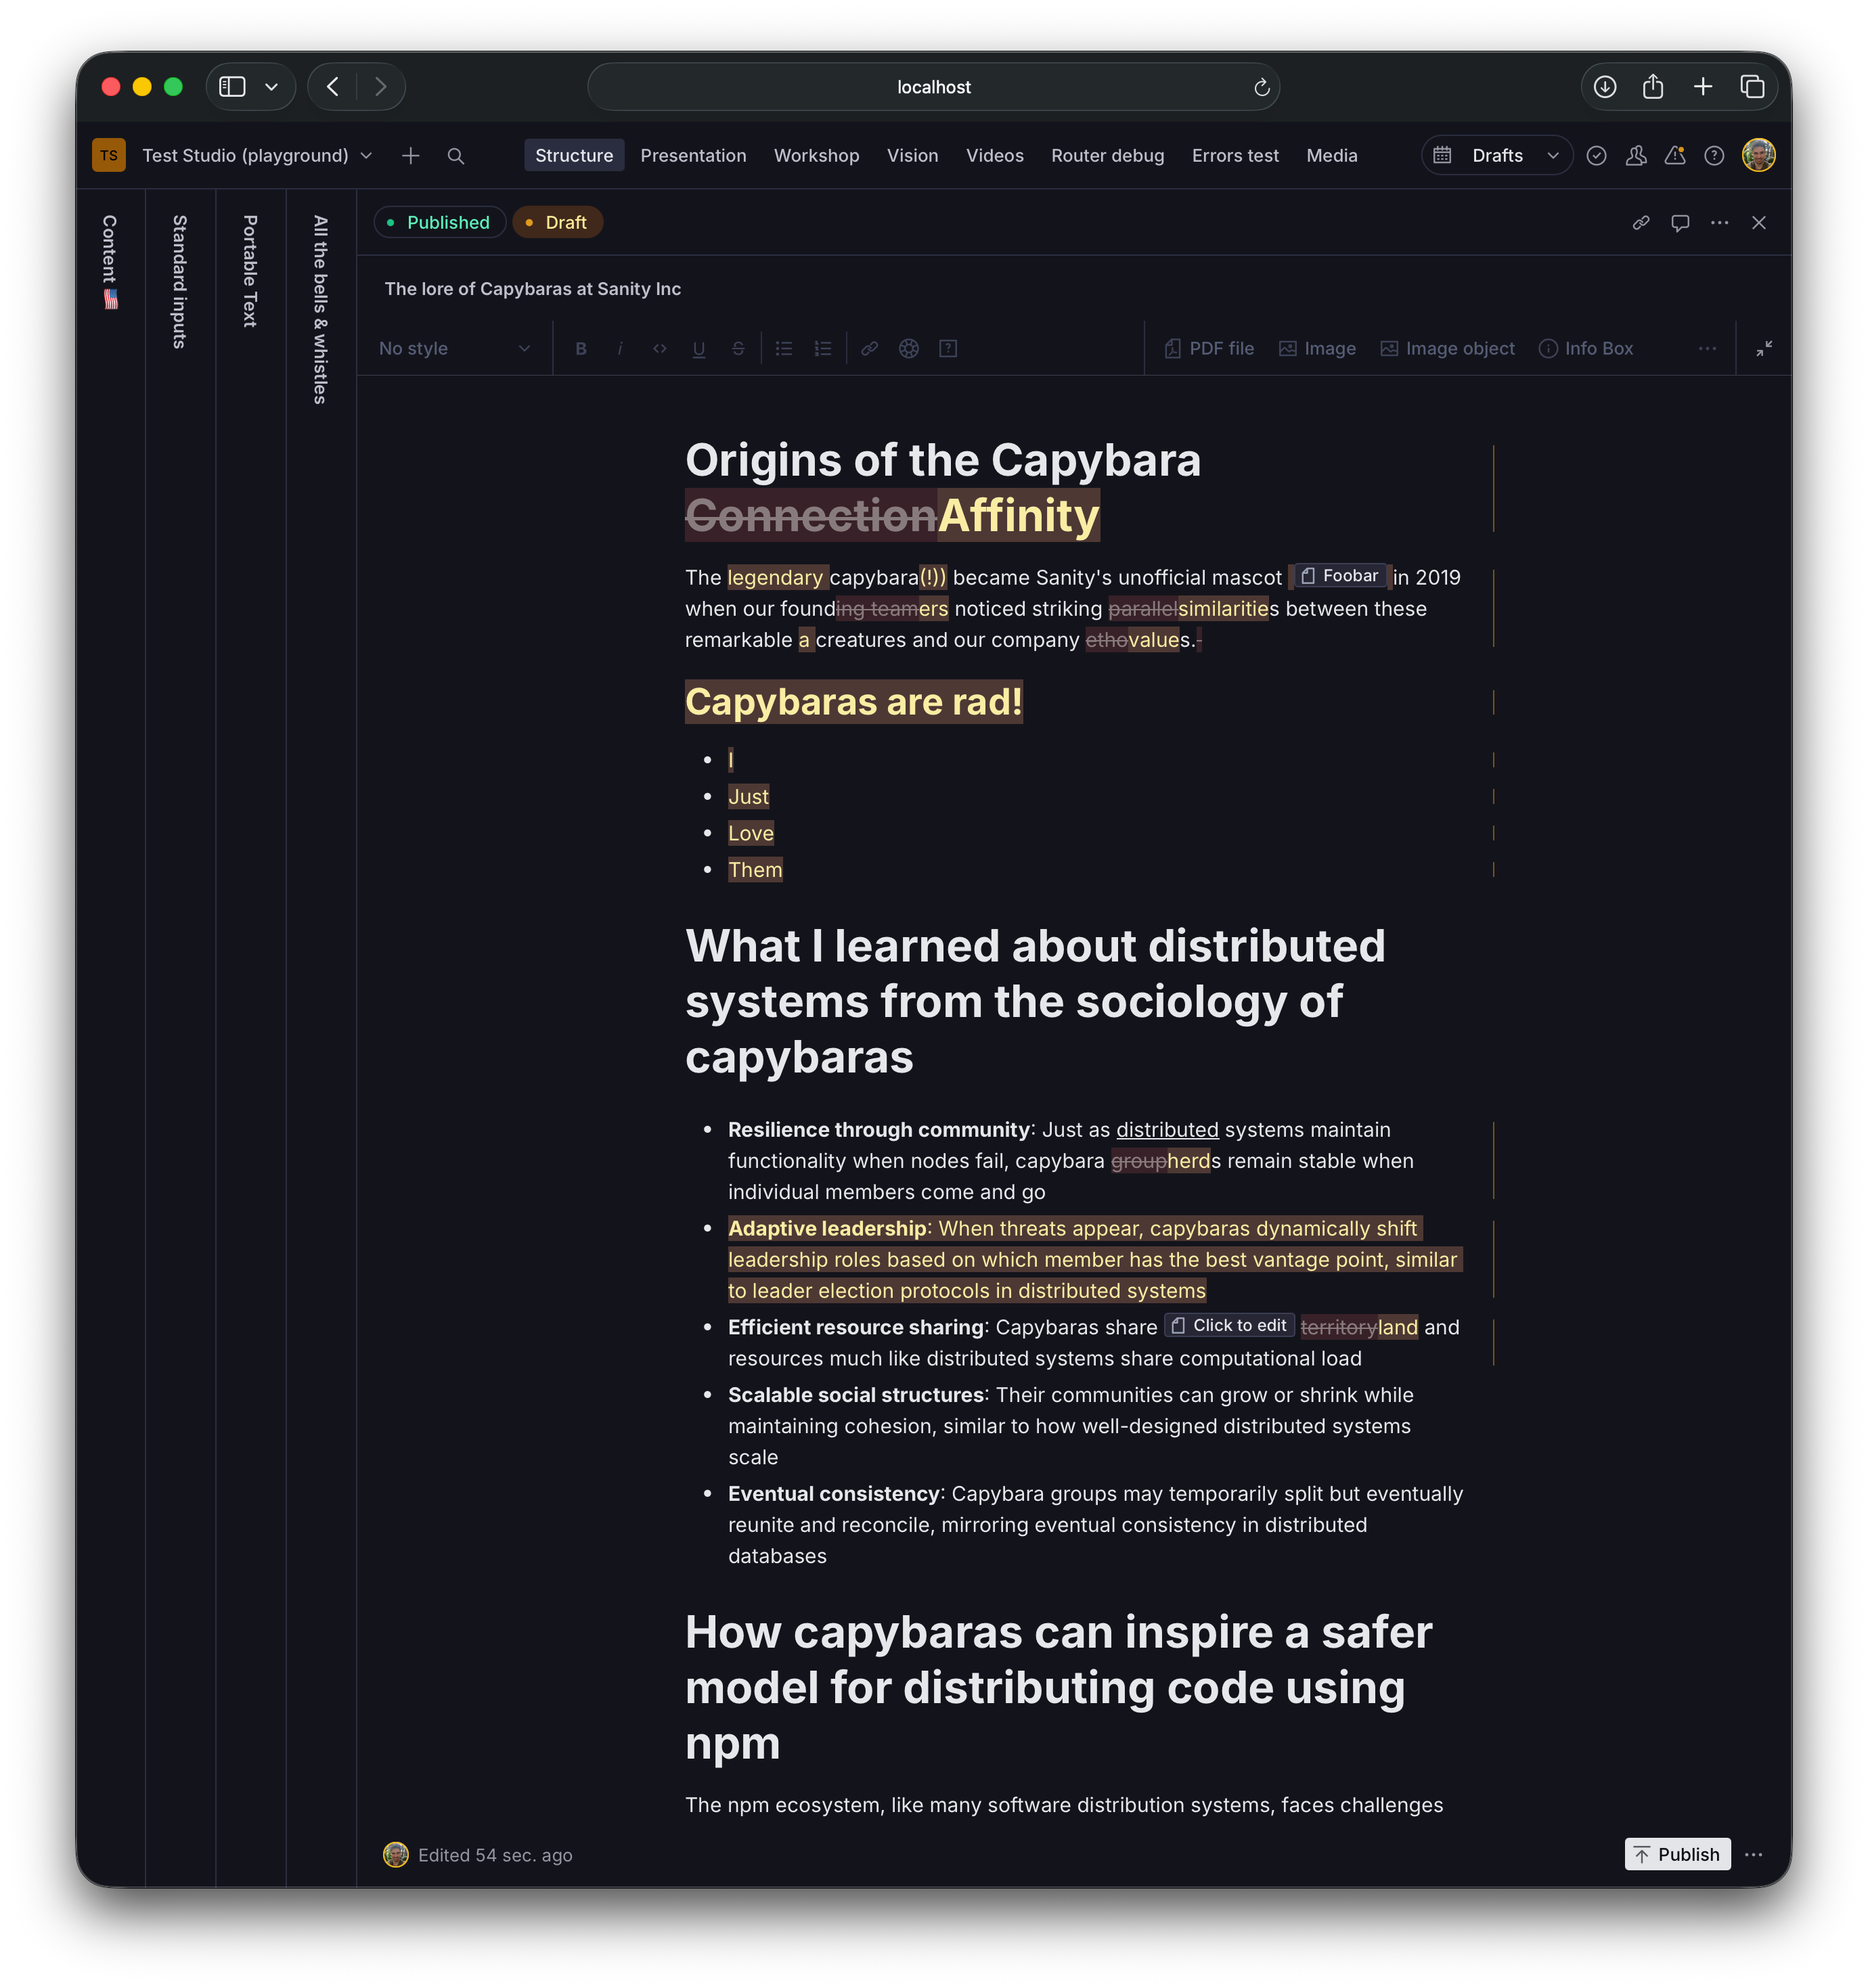Viewport: 1868px width, 1988px height.
Task: Open publish actions ellipsis menu
Action: (x=1753, y=1854)
